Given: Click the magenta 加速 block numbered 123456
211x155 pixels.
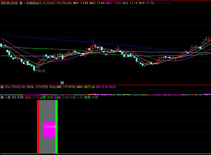Looking at the screenshot, I should pos(49,130).
